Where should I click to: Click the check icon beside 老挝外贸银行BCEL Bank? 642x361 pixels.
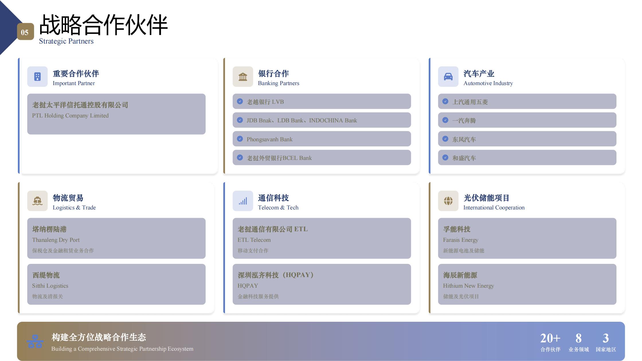[240, 158]
